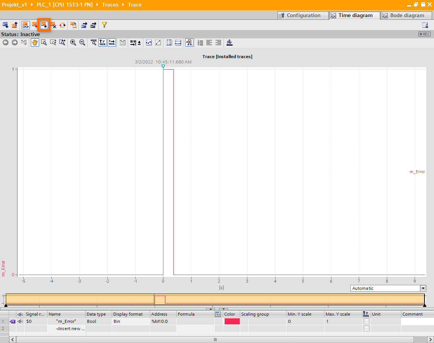Viewport: 434px width, 343px height.
Task: Toggle the hand pan tool
Action: [x=34, y=43]
